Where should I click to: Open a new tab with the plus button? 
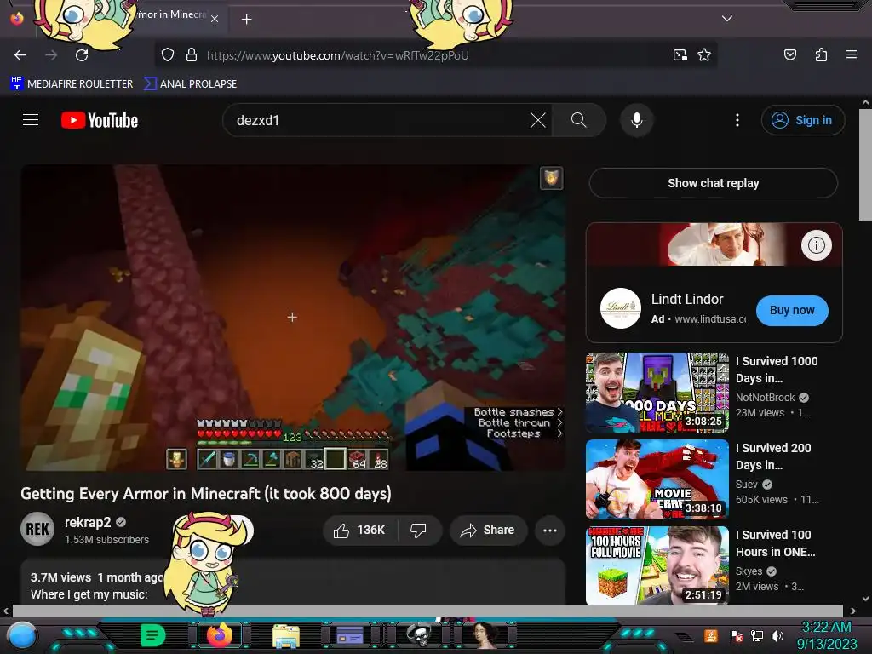pos(246,20)
